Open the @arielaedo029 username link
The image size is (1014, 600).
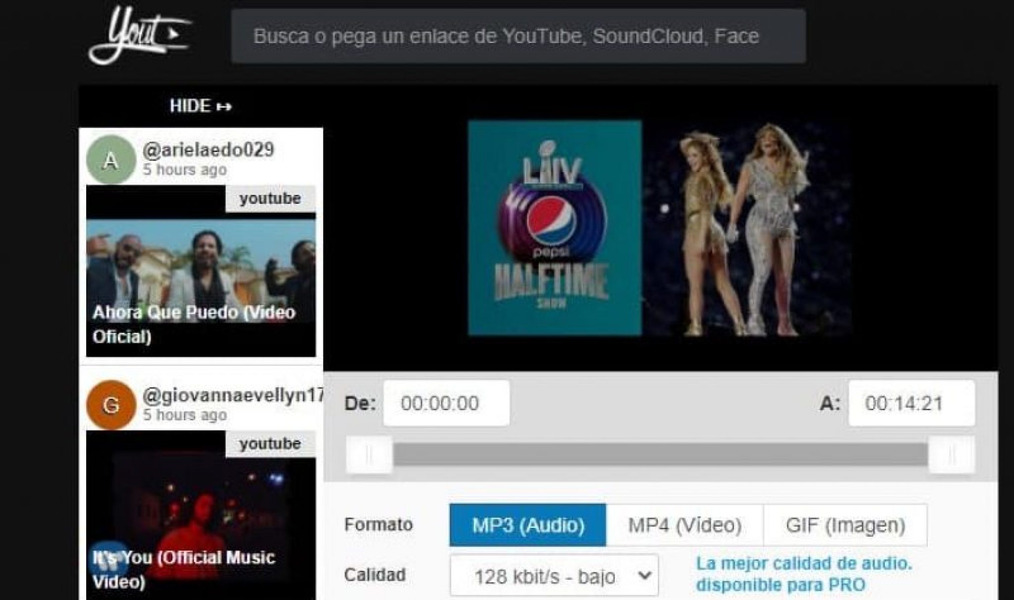point(208,149)
